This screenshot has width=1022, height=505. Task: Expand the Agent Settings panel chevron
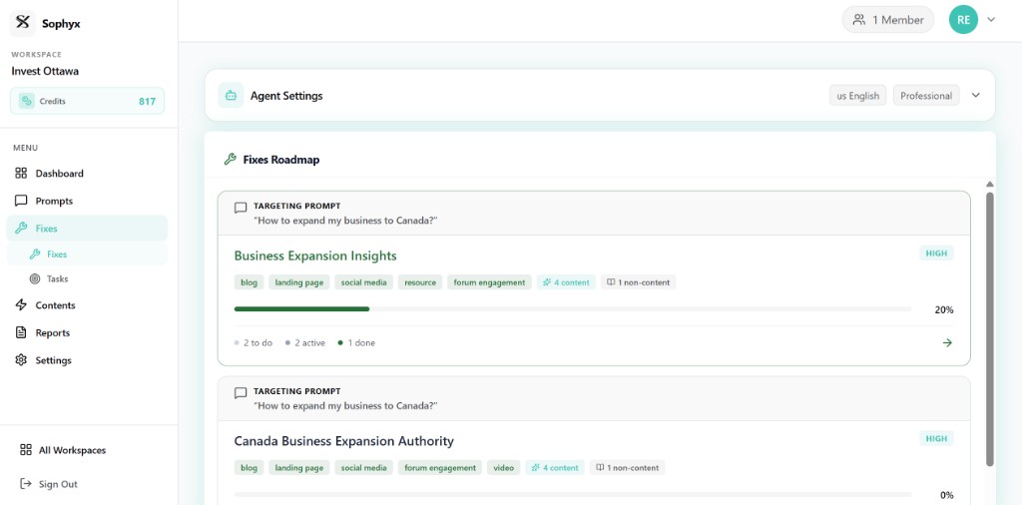tap(976, 95)
